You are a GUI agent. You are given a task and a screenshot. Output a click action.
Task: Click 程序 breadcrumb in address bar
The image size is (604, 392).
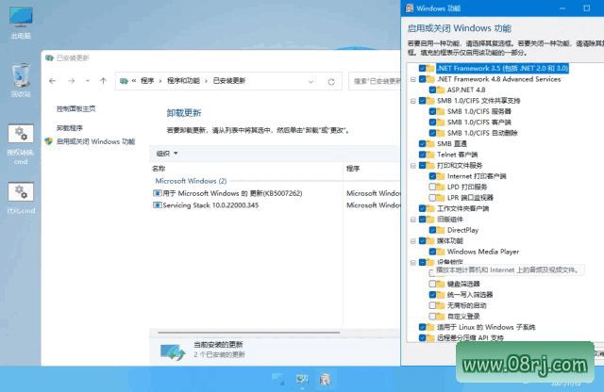(147, 81)
